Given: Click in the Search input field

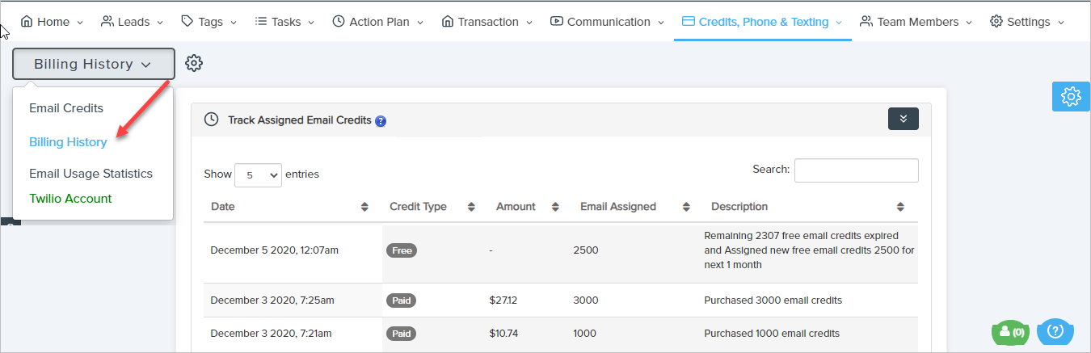Looking at the screenshot, I should coord(856,170).
